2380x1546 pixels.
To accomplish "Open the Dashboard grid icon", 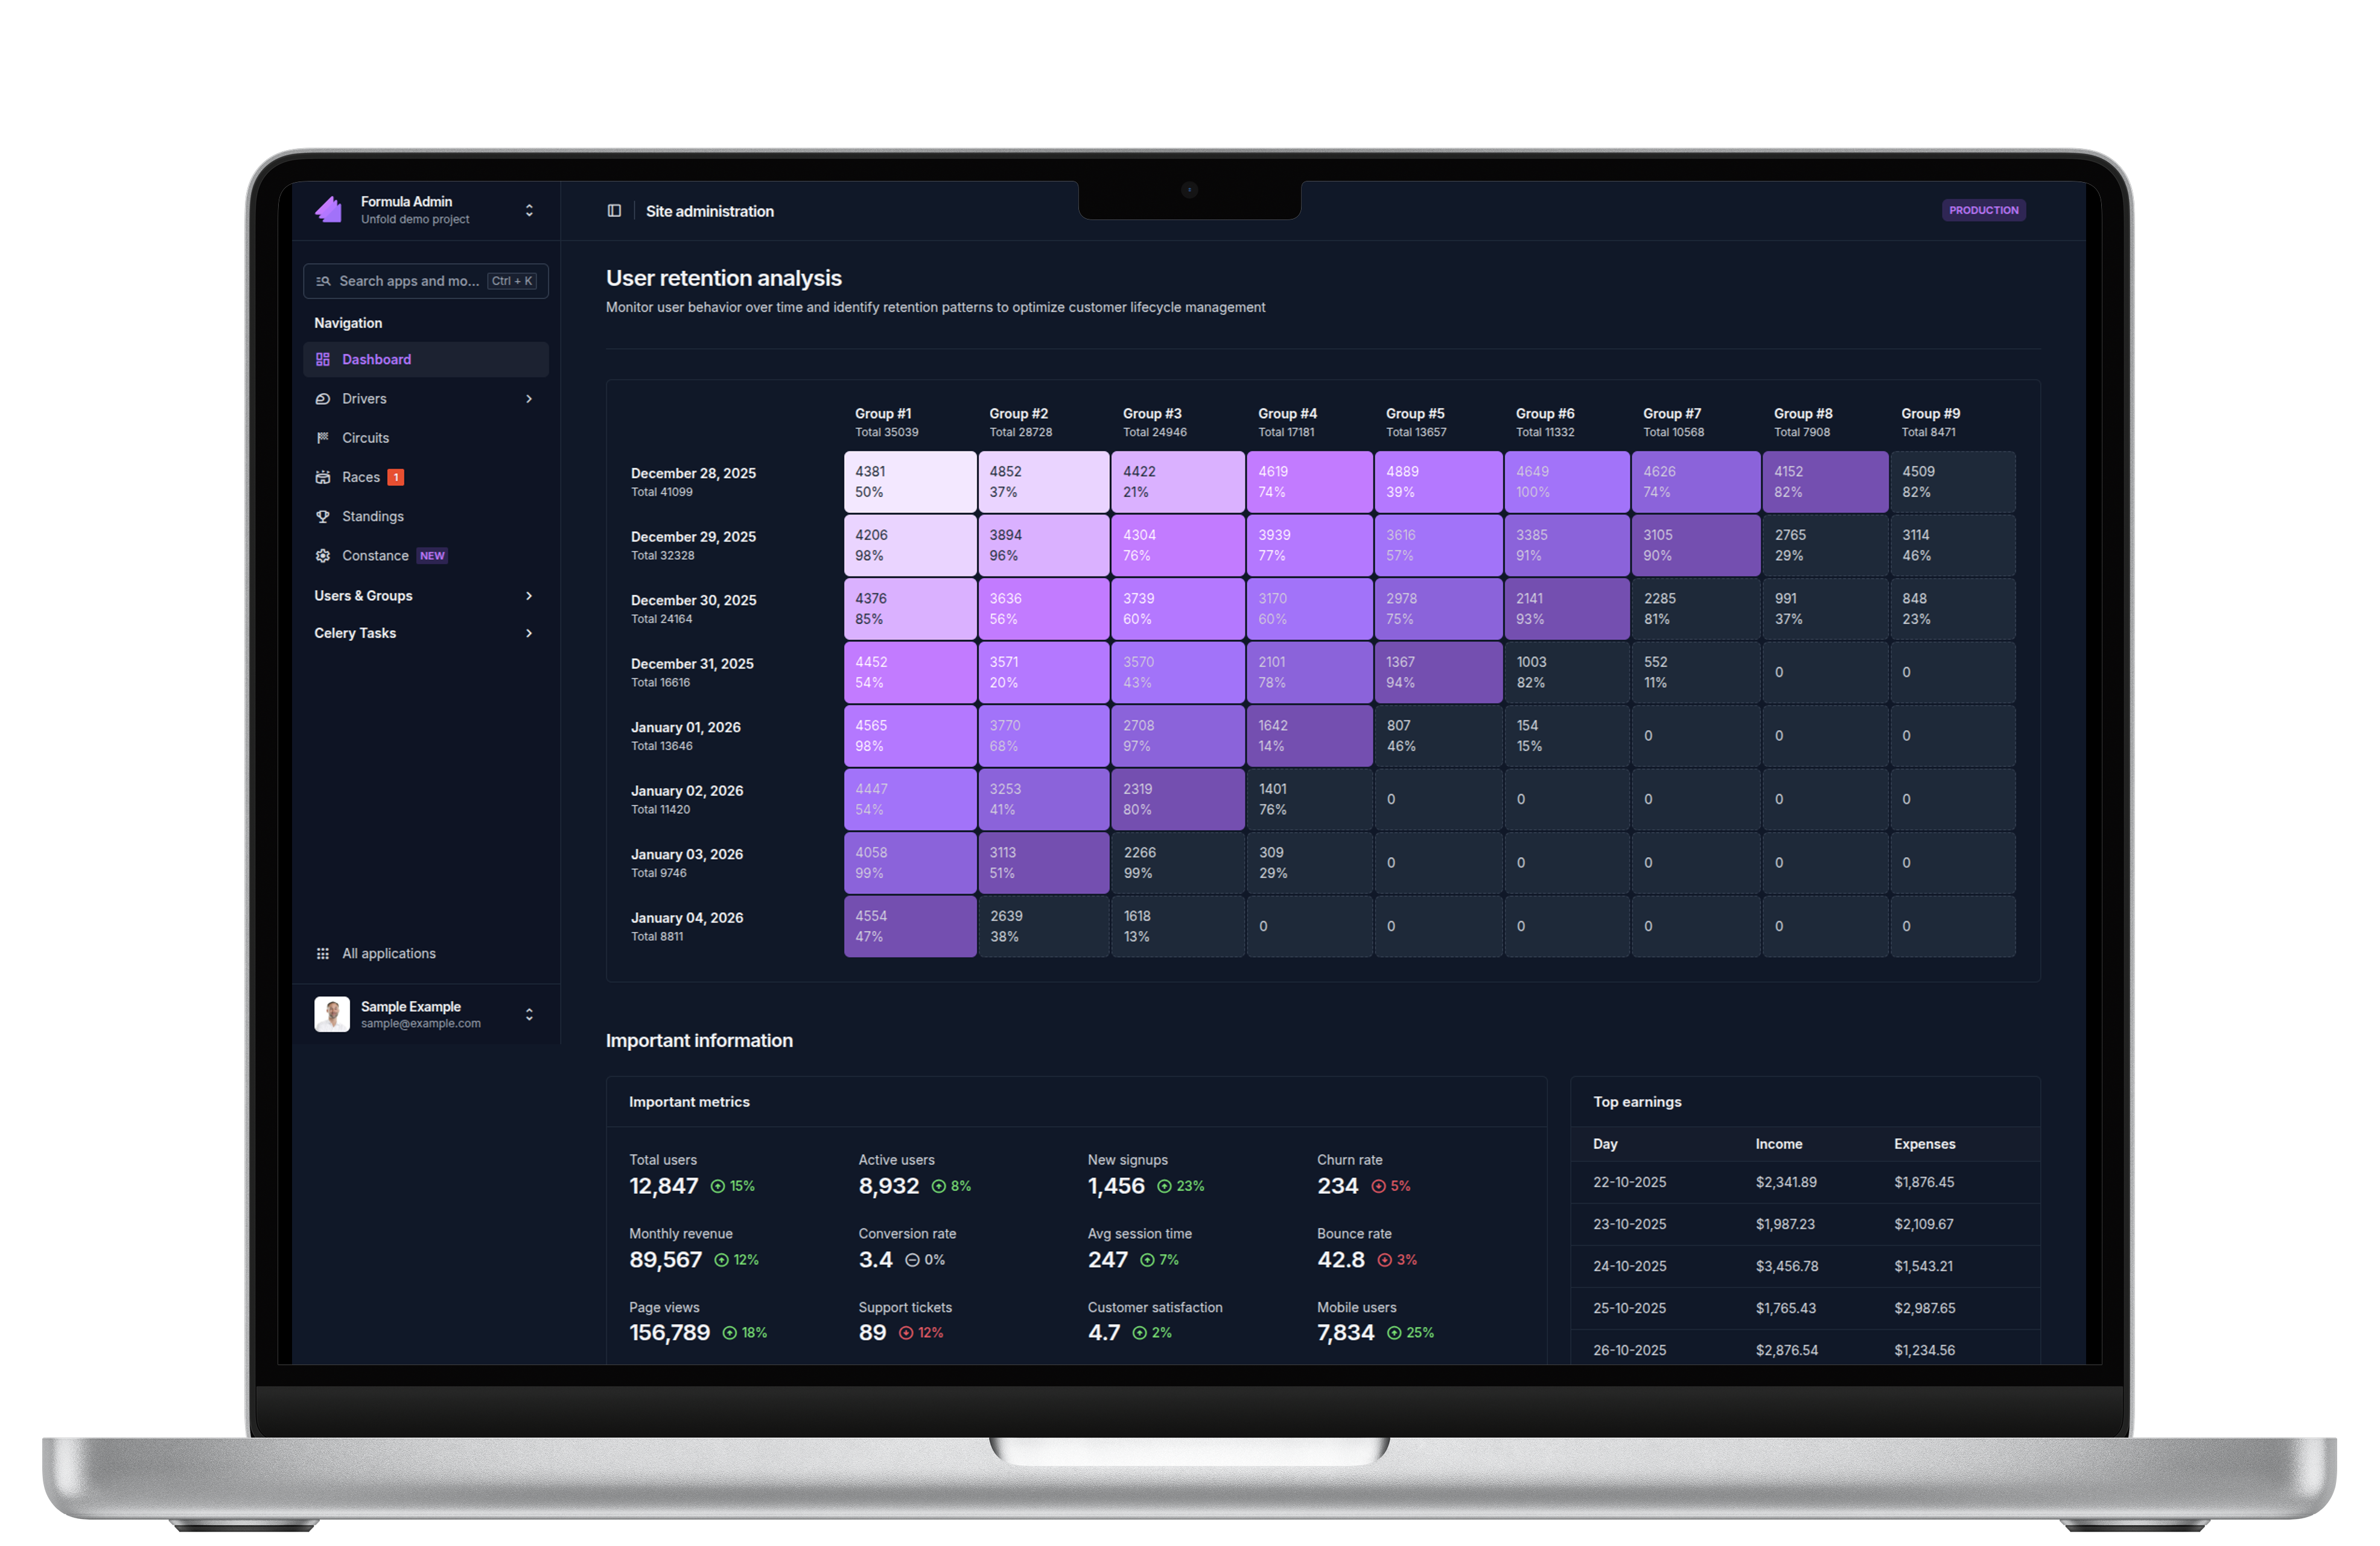I will click(x=323, y=360).
